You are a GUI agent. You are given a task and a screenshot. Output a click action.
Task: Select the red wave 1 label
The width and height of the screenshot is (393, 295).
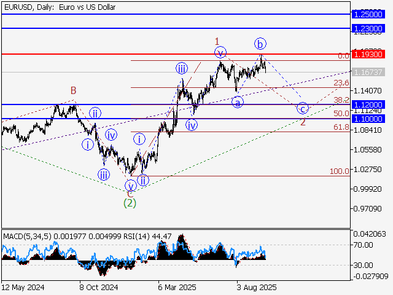[217, 41]
